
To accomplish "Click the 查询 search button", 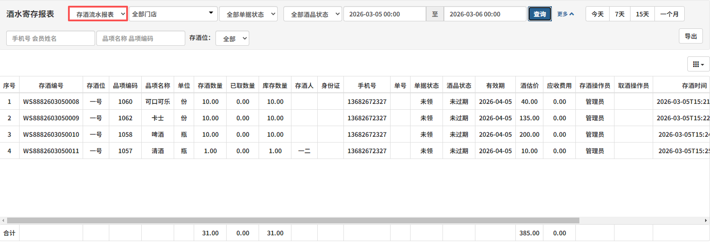I will click(539, 14).
